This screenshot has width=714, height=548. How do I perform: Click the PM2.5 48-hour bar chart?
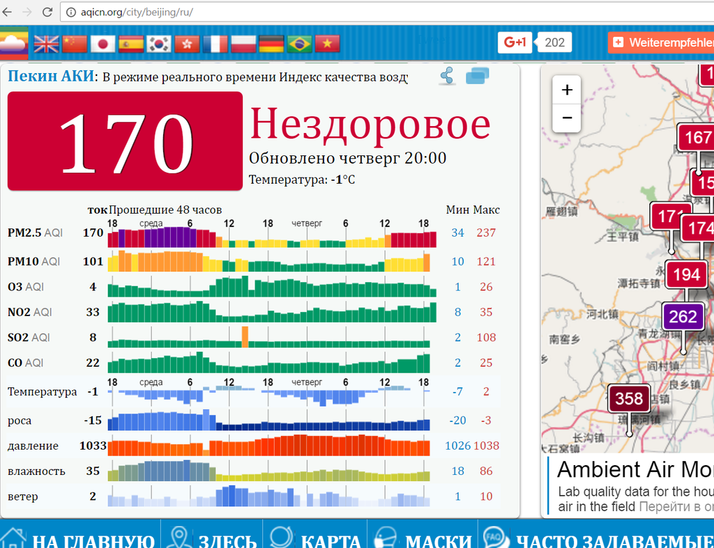click(x=272, y=237)
